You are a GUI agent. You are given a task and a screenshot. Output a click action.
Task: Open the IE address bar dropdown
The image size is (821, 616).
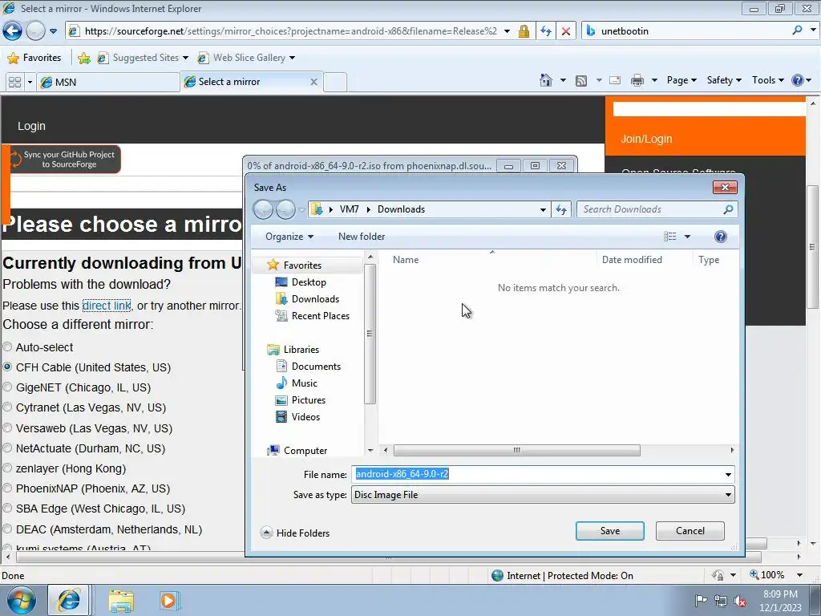(507, 31)
